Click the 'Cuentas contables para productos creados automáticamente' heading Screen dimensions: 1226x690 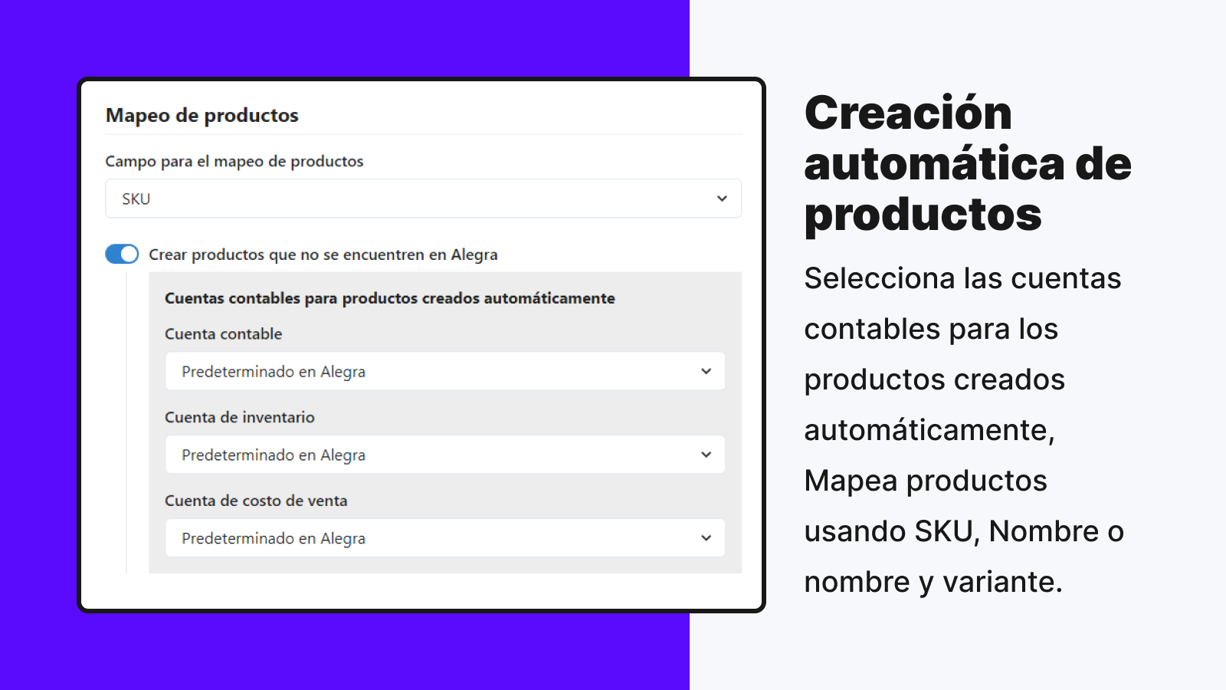(x=389, y=298)
